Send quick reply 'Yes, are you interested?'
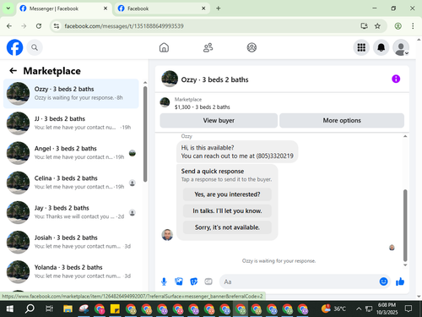422x317 pixels. point(227,194)
